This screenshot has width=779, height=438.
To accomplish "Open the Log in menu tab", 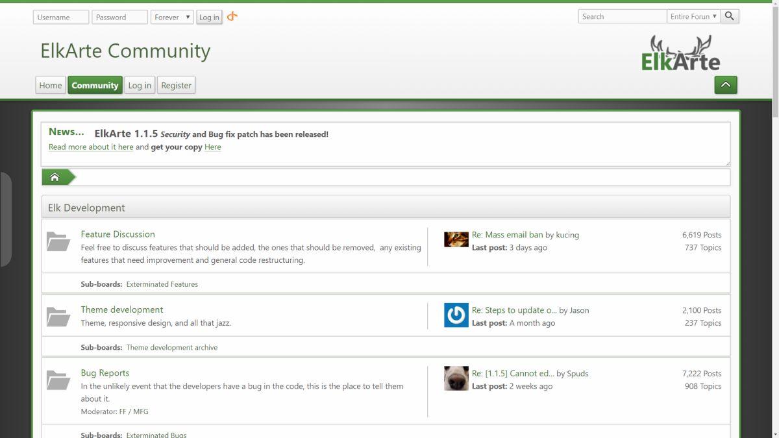I will pos(140,85).
